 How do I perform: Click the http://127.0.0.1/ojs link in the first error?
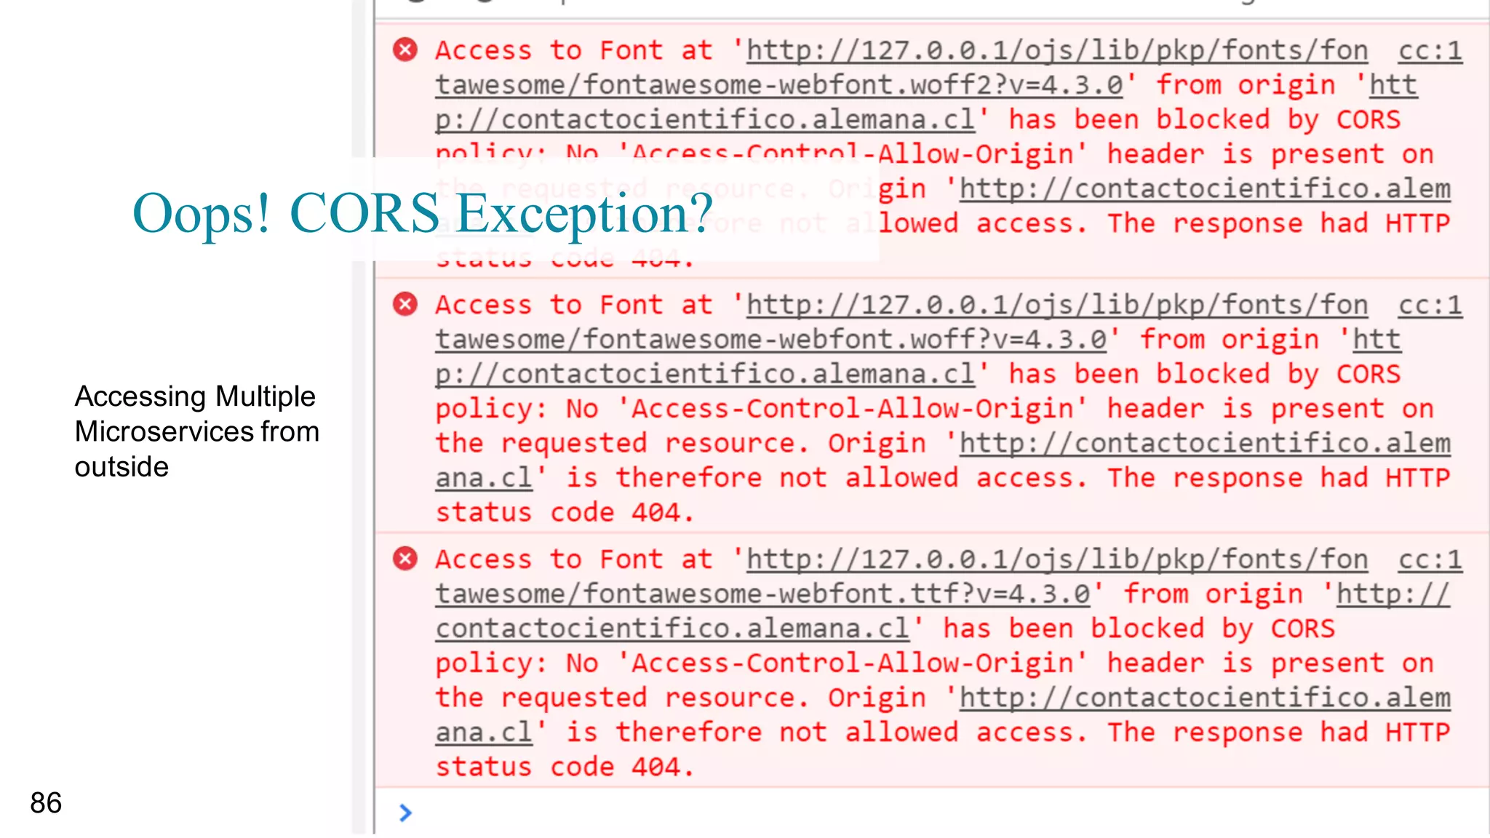point(1057,50)
